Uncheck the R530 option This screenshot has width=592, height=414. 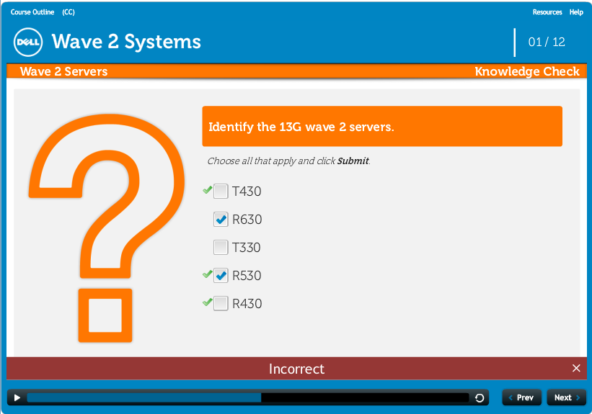pyautogui.click(x=221, y=276)
